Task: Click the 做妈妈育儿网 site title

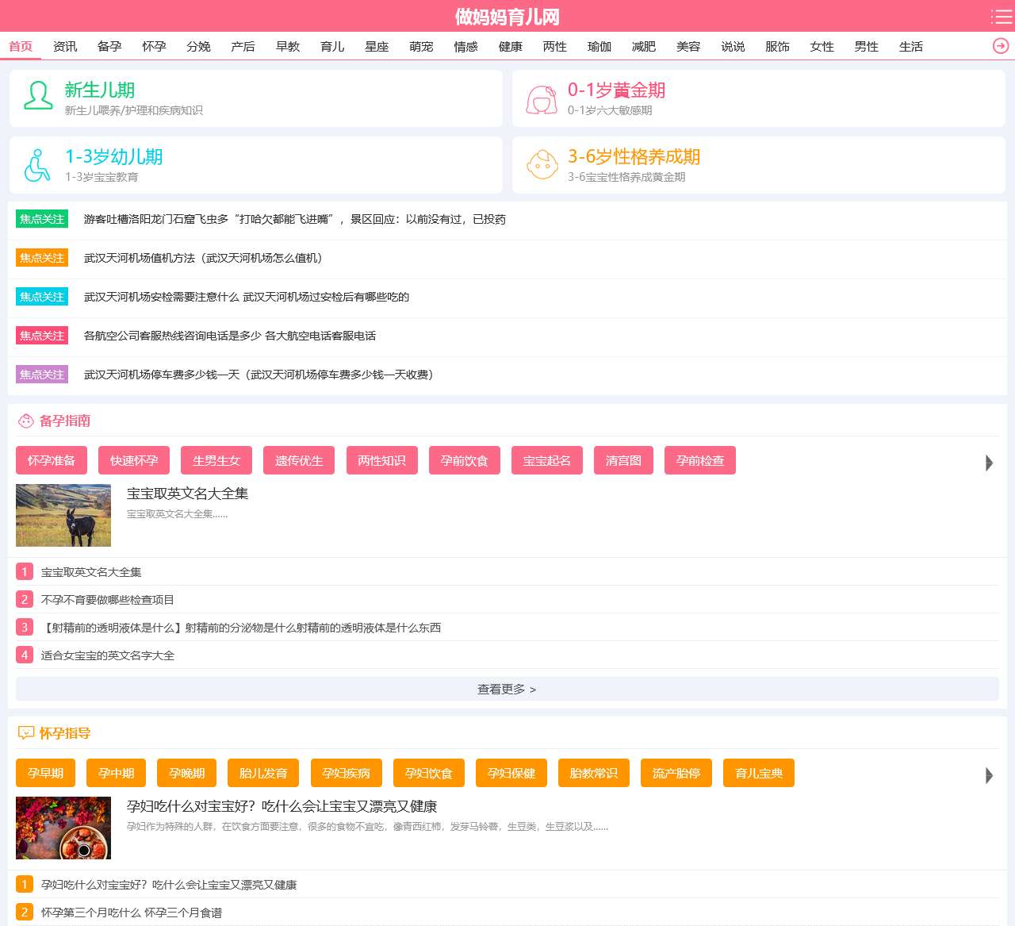Action: pyautogui.click(x=507, y=17)
